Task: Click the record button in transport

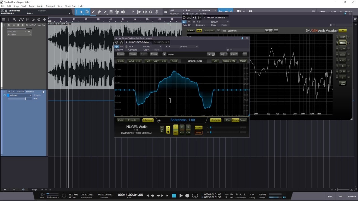Action: click(x=187, y=196)
